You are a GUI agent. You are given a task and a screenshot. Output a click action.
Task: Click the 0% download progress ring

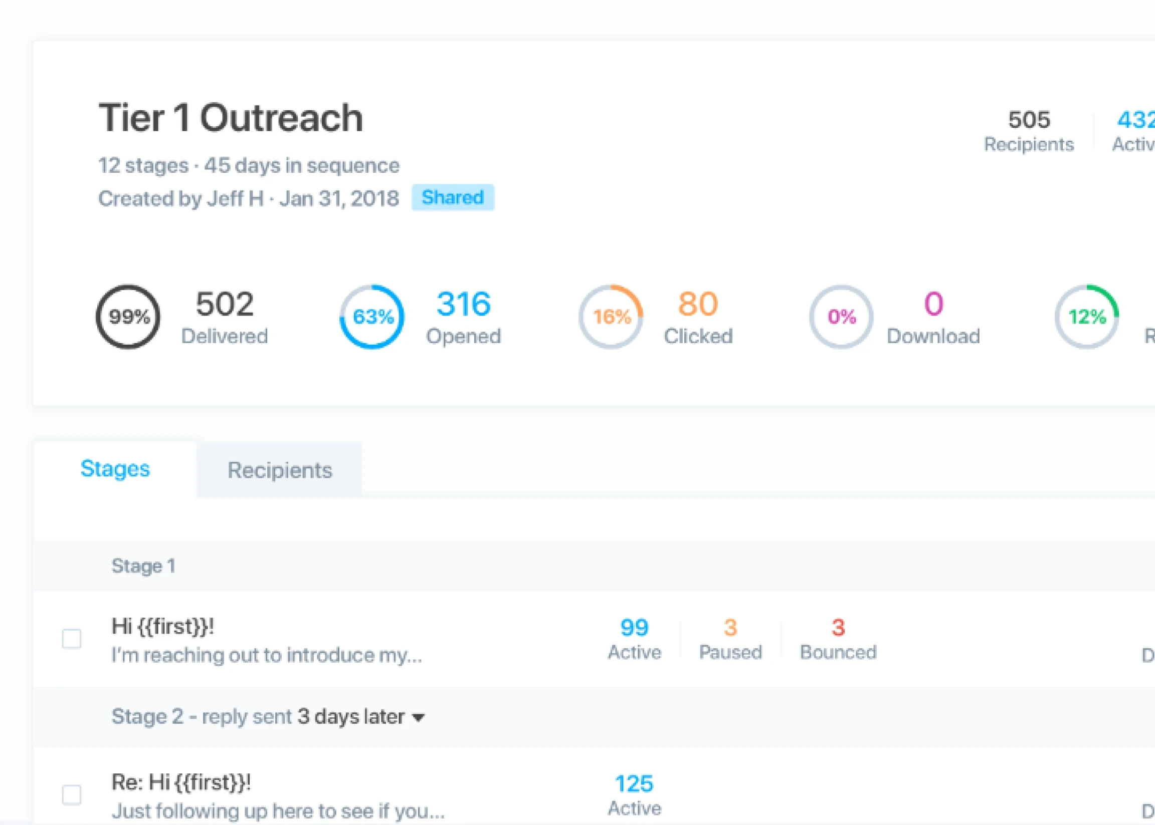841,317
